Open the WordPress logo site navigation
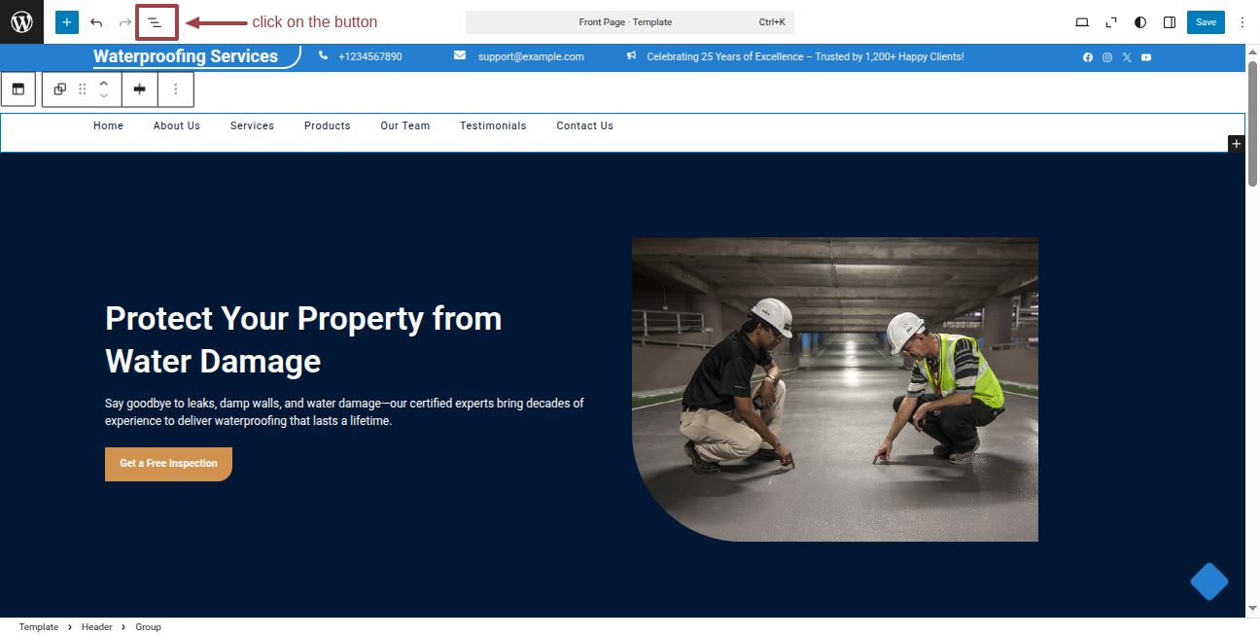 click(21, 21)
